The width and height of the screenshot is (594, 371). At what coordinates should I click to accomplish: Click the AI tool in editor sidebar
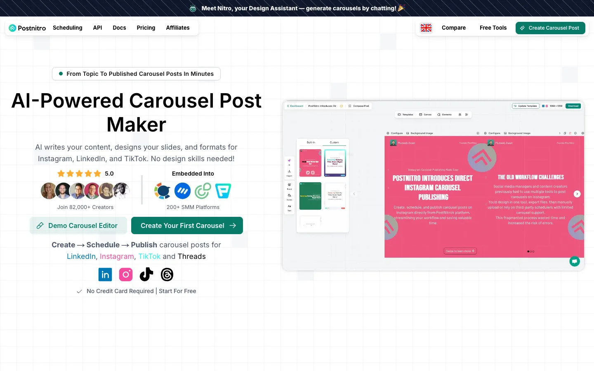point(289,162)
